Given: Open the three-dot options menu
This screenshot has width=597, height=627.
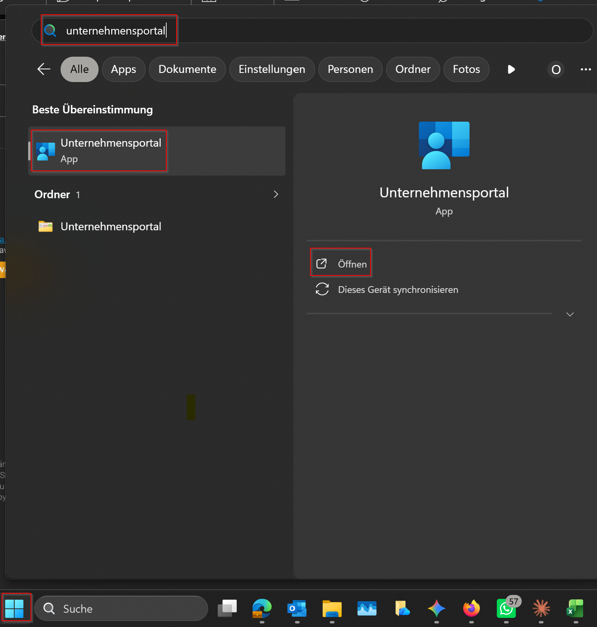Looking at the screenshot, I should tap(586, 69).
